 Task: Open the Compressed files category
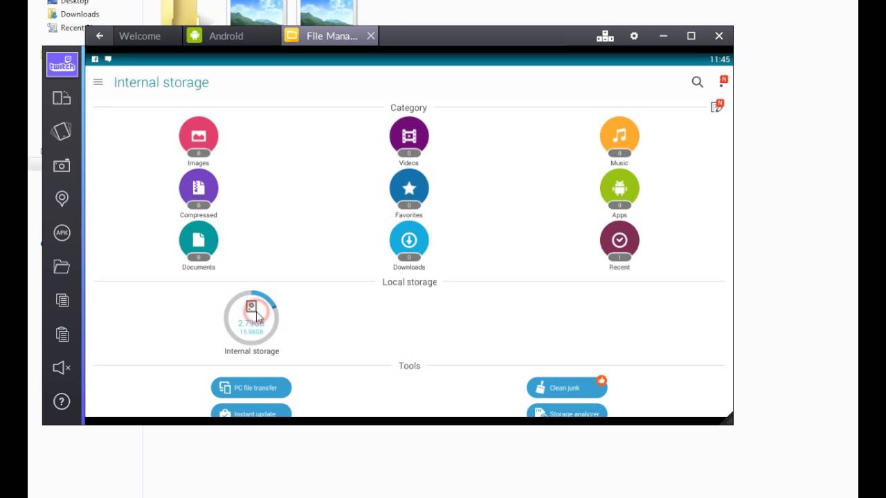point(199,193)
